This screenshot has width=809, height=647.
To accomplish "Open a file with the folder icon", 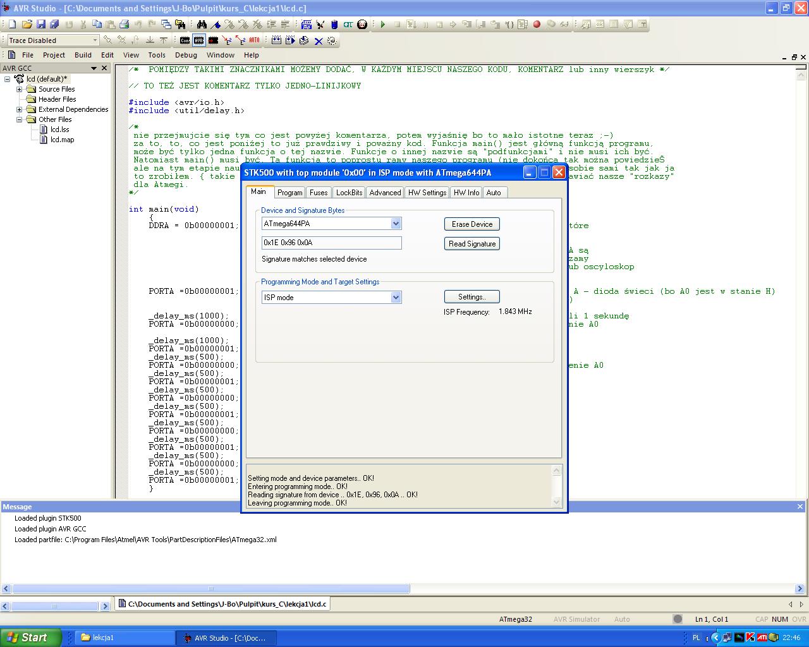I will click(27, 25).
